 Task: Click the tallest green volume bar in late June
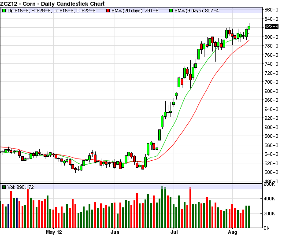pyautogui.click(x=162, y=207)
